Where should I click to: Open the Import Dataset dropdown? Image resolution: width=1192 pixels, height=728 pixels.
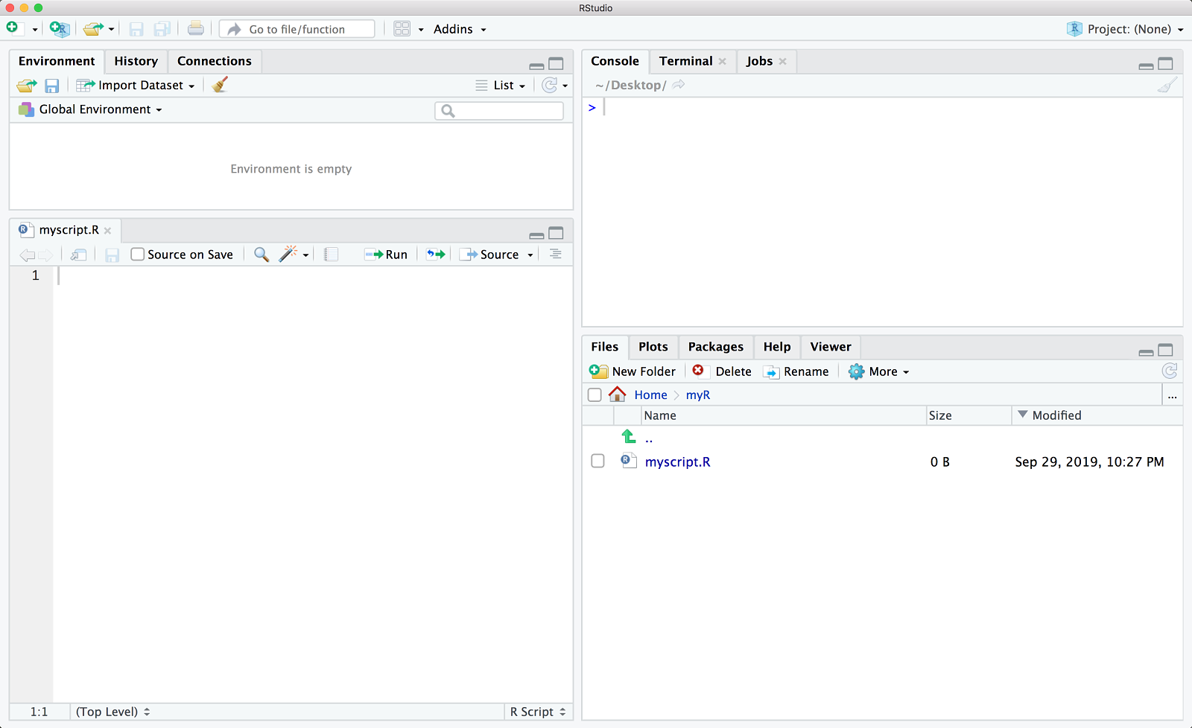pyautogui.click(x=136, y=86)
